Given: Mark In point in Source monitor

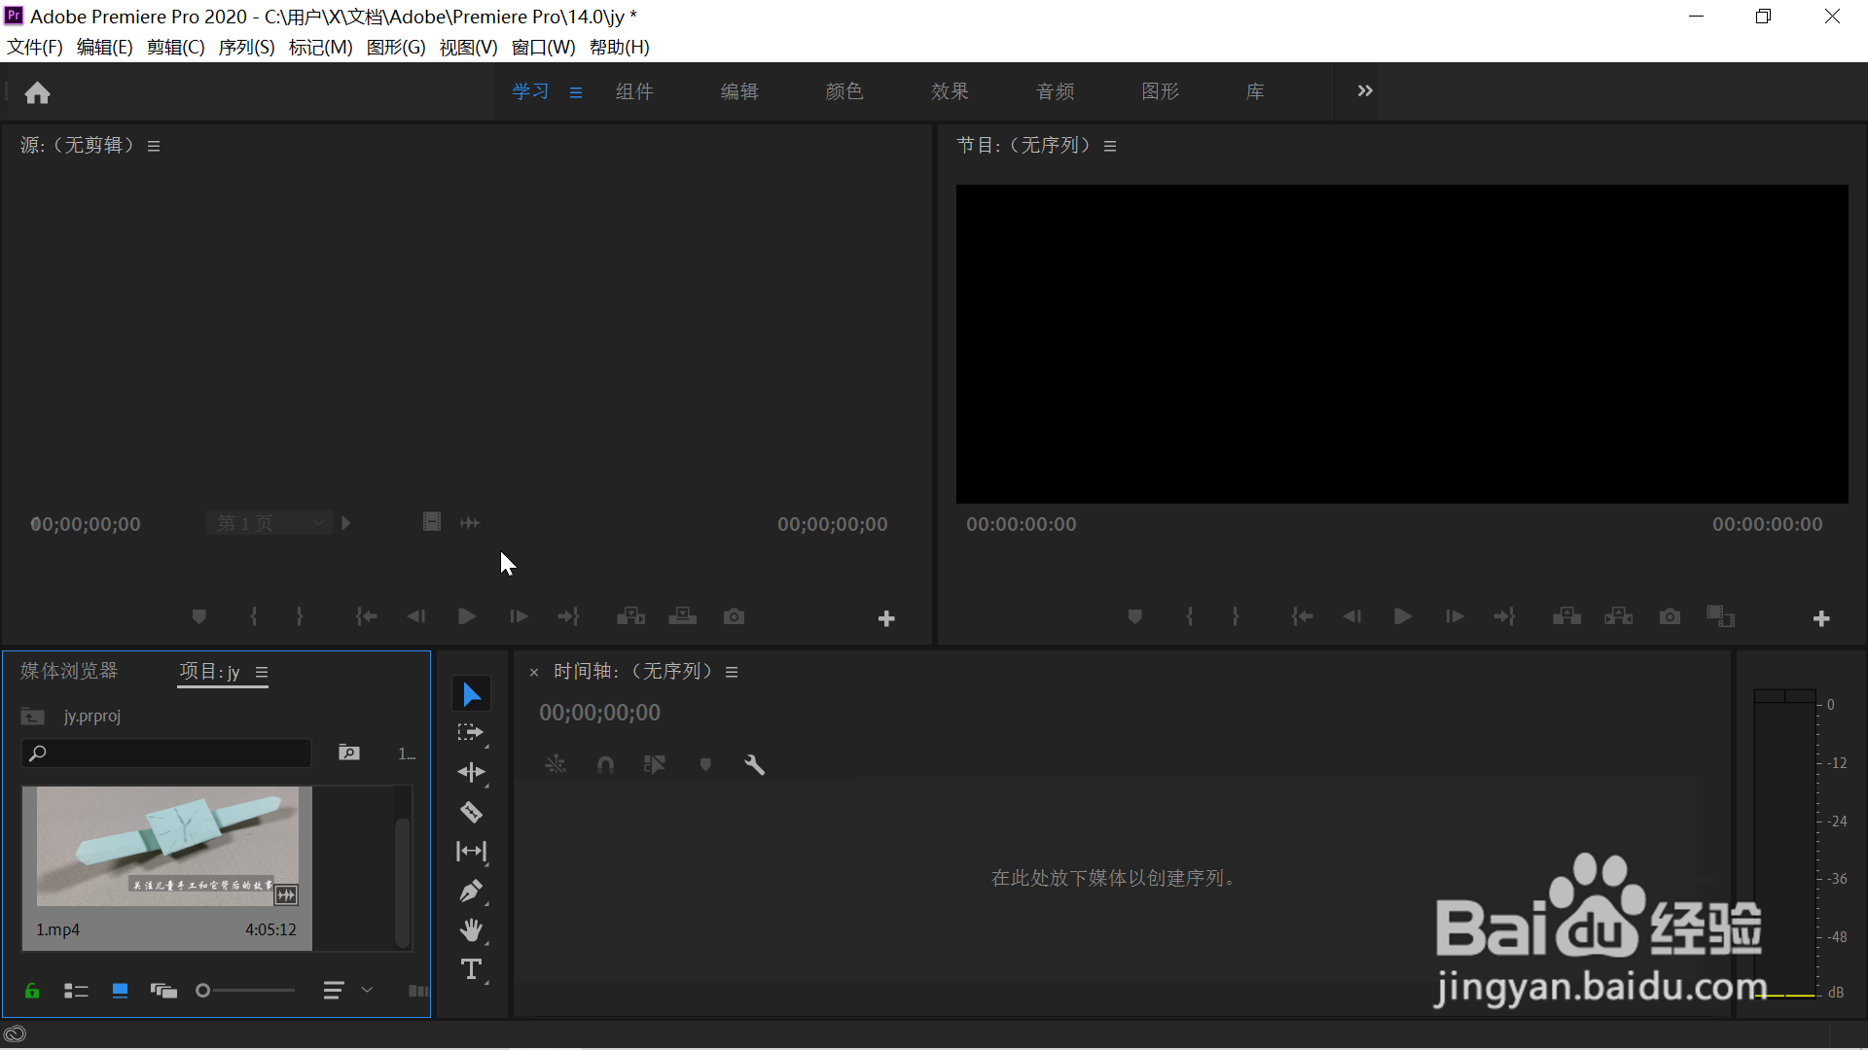Looking at the screenshot, I should point(254,616).
